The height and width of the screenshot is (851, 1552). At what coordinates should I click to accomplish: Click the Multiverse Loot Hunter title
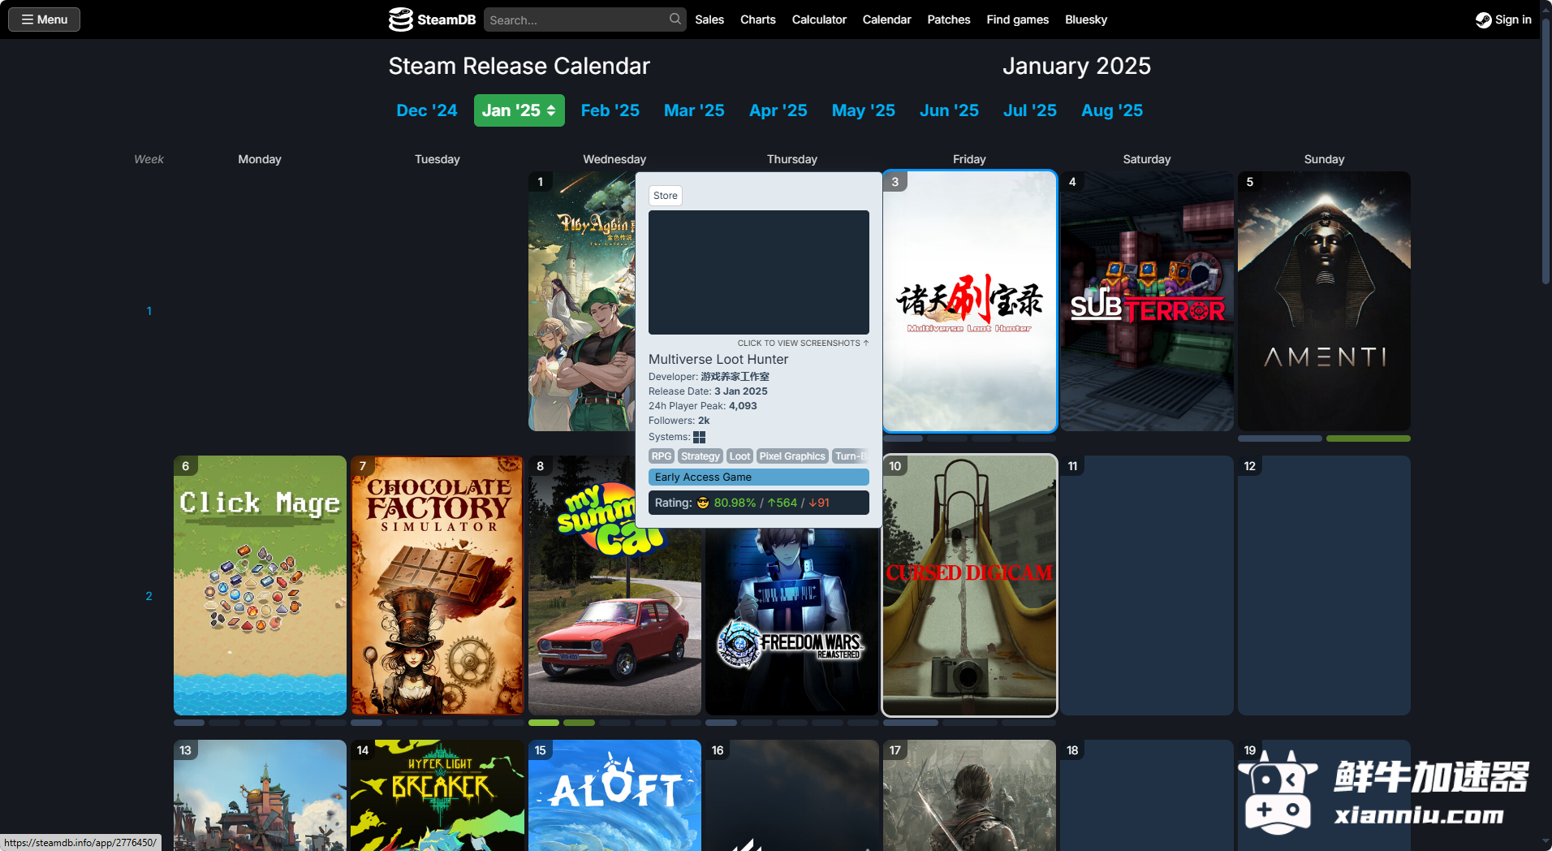tap(718, 359)
